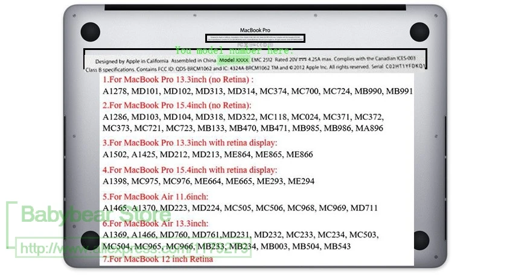Click model number "A1286"
The height and width of the screenshot is (276, 507).
coord(115,117)
